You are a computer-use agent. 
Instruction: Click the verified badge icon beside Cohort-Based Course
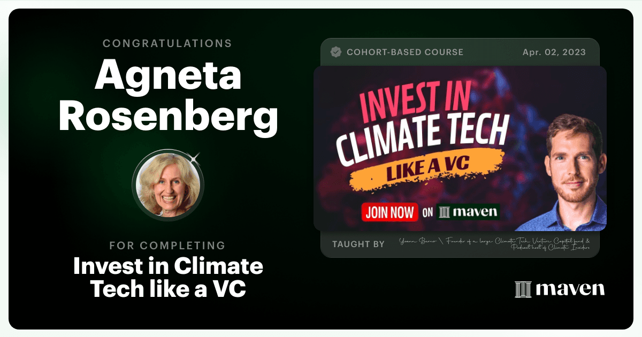(x=336, y=52)
